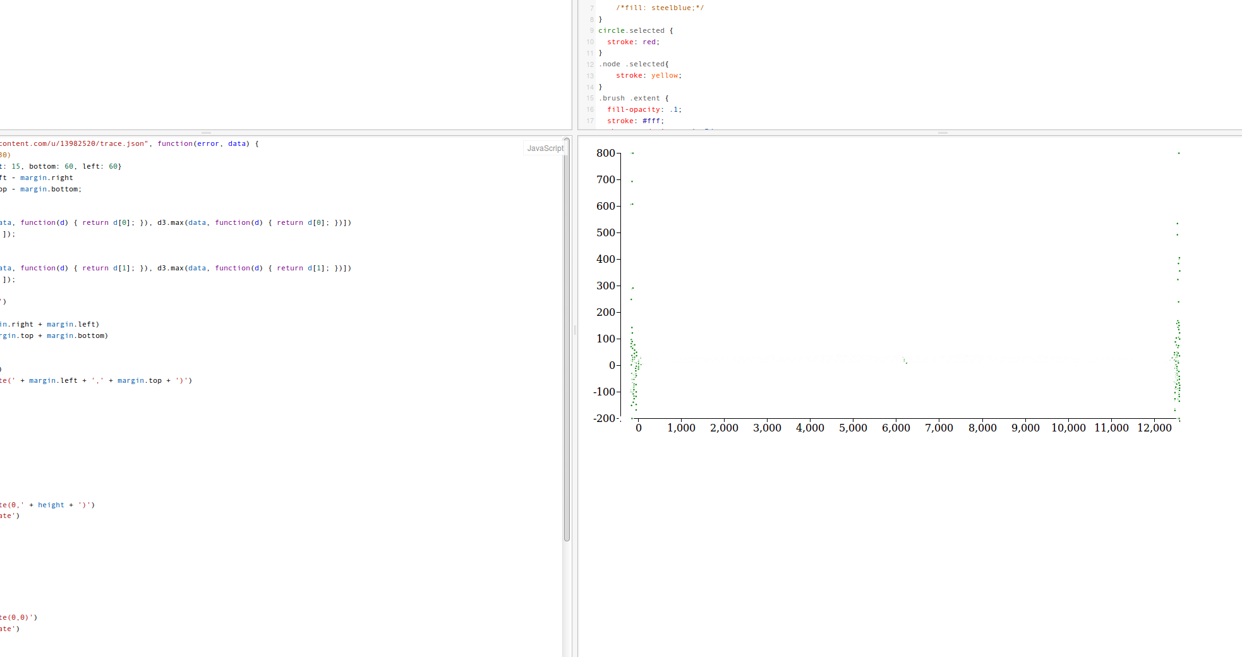Click 'margin.bottom)' on the rgin.top line

tap(77, 335)
